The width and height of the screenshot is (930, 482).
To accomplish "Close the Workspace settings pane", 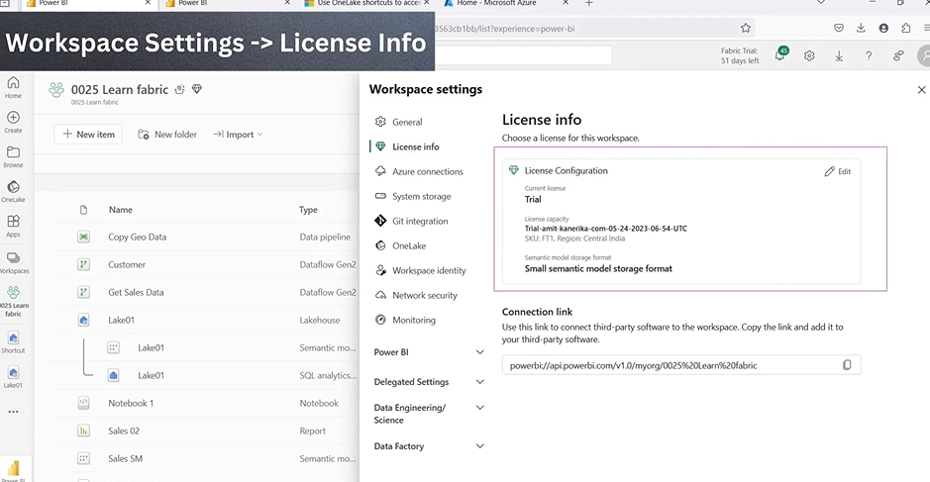I will click(921, 89).
